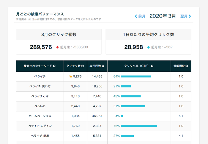The image size is (208, 144).
Task: Click click count 1,769
Action: coord(75,126)
